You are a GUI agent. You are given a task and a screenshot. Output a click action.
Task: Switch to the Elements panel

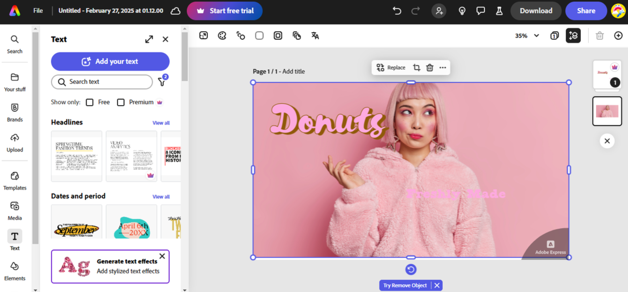pyautogui.click(x=14, y=270)
